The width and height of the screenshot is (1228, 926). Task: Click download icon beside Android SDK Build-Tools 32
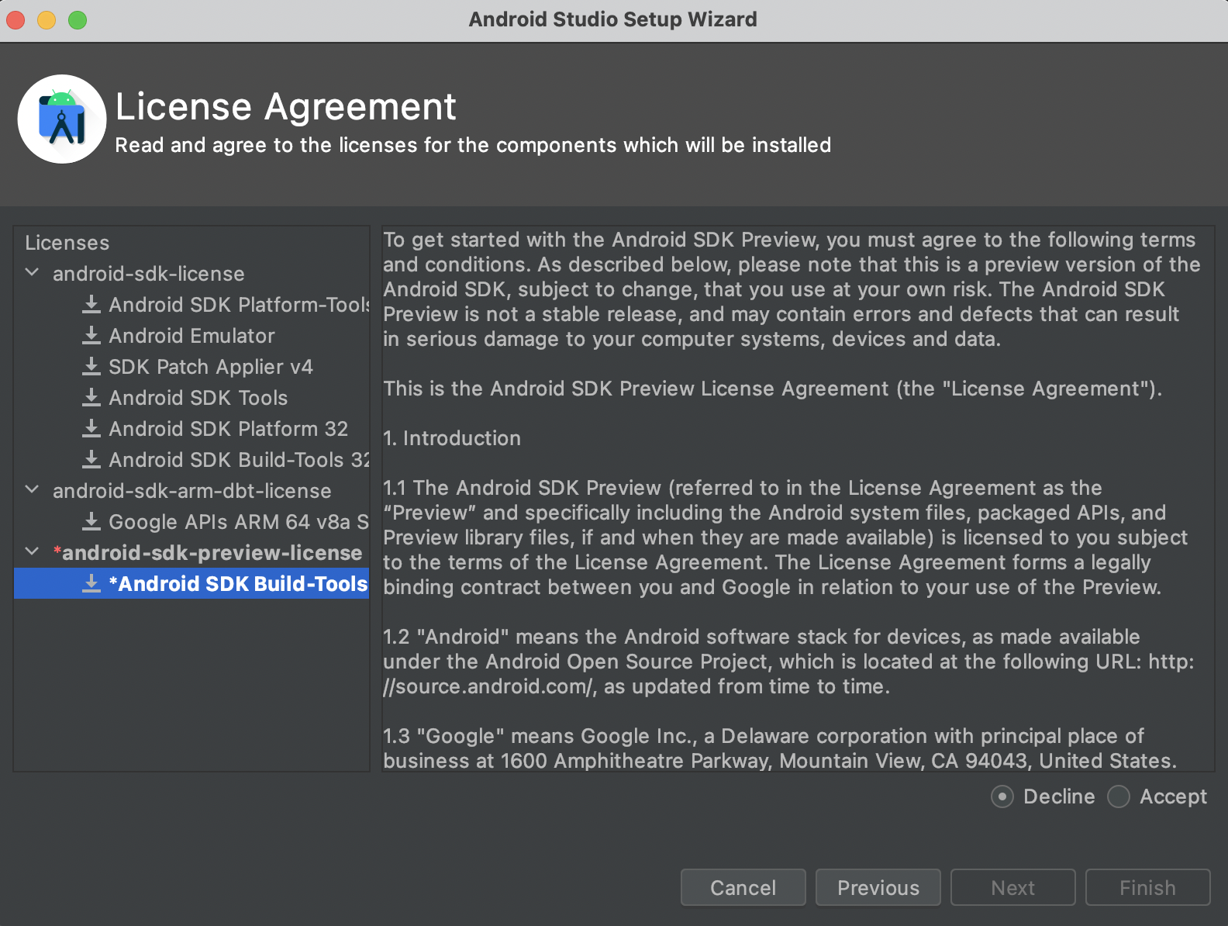tap(91, 459)
